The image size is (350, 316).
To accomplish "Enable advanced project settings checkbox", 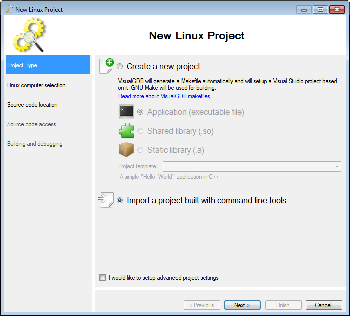I will coord(102,278).
